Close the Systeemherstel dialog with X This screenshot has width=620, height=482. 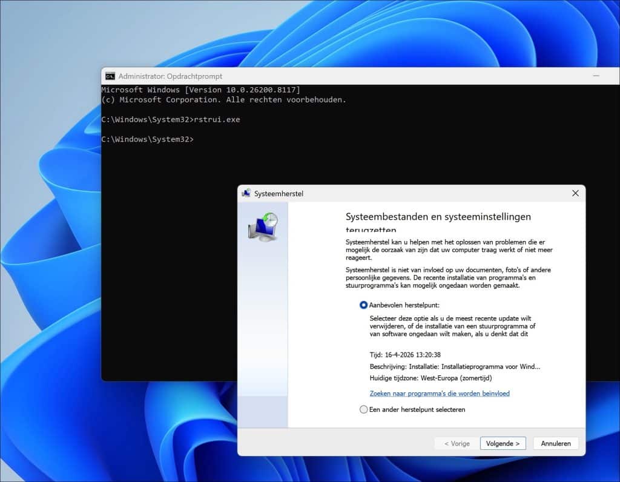point(575,193)
